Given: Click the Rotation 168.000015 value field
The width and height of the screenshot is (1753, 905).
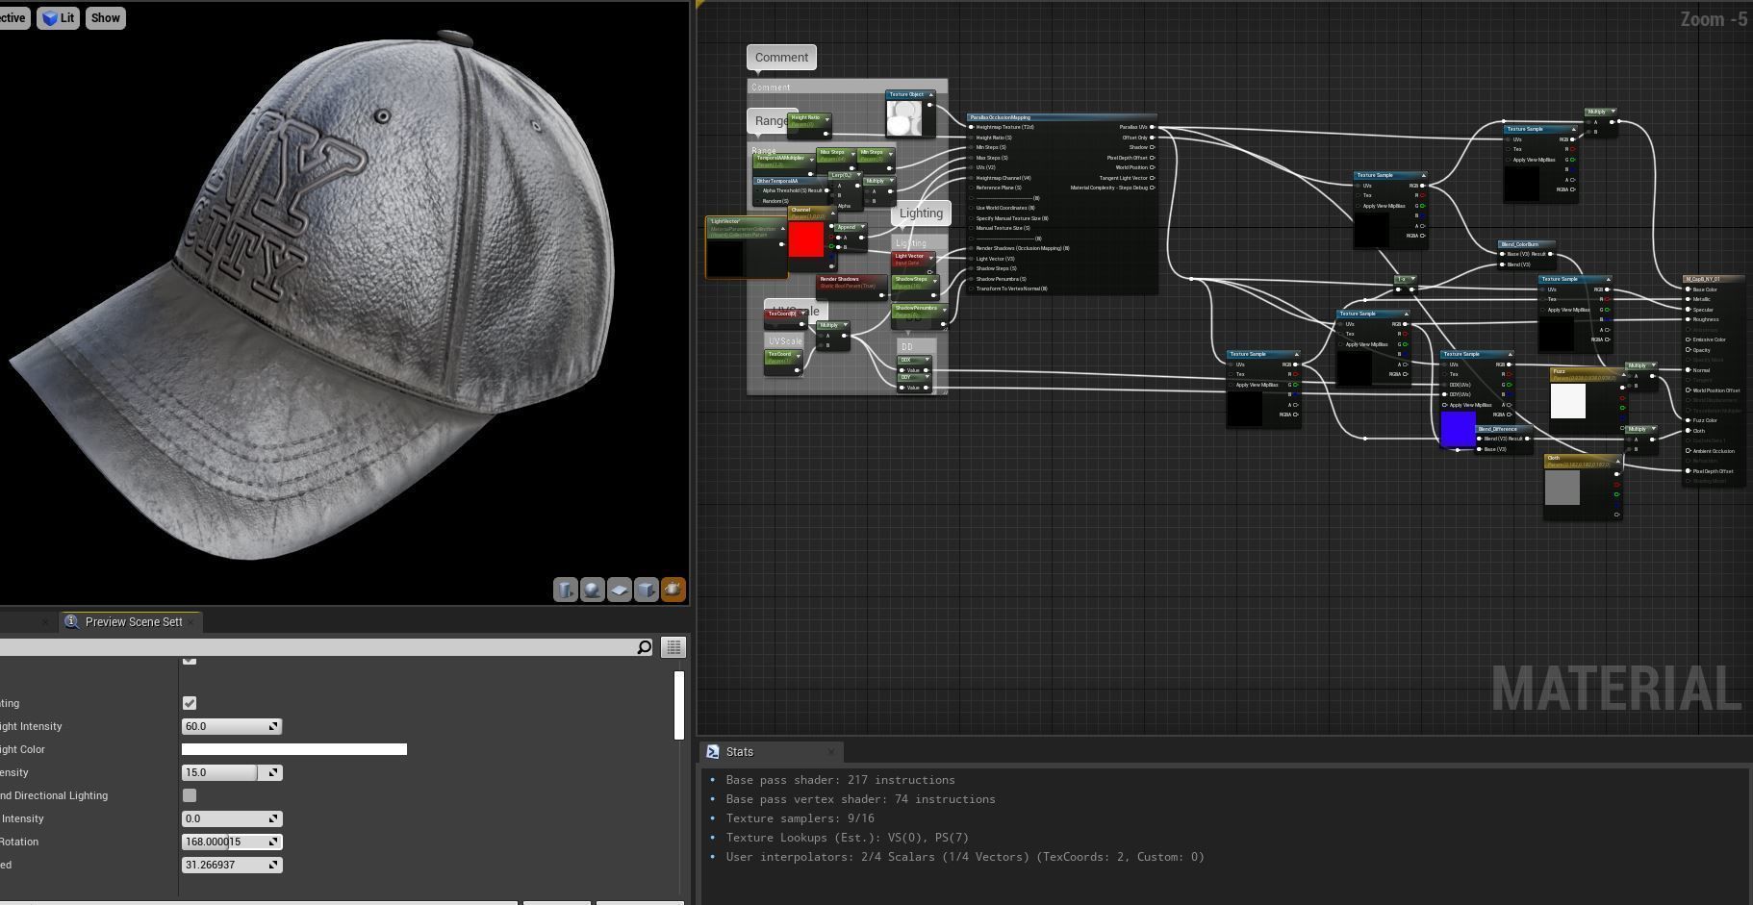Looking at the screenshot, I should click(x=232, y=842).
